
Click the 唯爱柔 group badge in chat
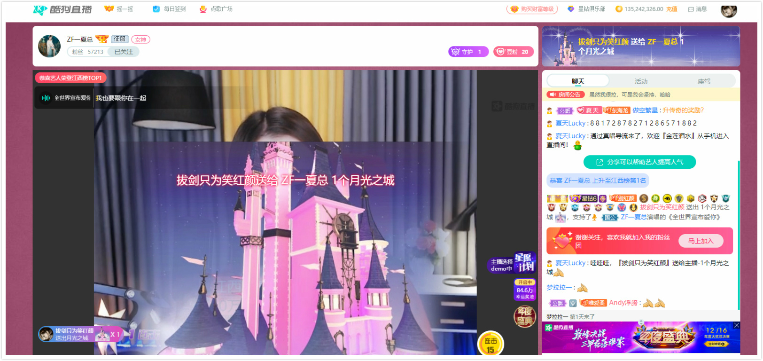[593, 303]
